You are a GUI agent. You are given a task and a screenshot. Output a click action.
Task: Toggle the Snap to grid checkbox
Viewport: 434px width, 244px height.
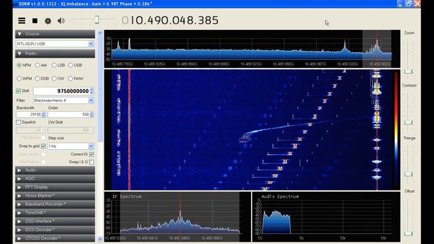tap(43, 146)
